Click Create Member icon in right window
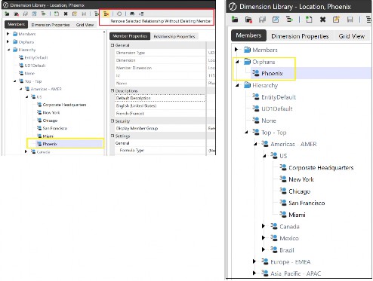Viewport: 373px width, 281px height. pyautogui.click(x=309, y=20)
